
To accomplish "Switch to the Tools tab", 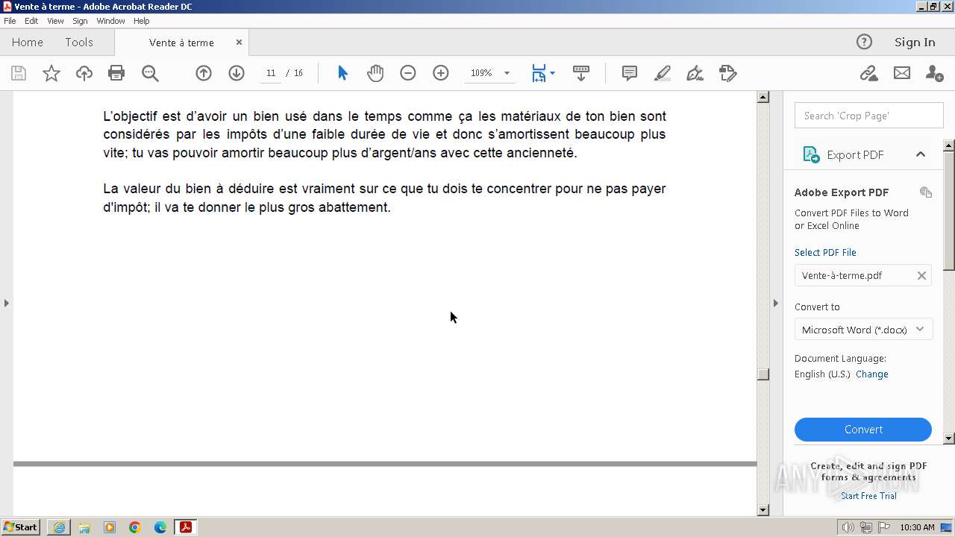I will 79,43.
